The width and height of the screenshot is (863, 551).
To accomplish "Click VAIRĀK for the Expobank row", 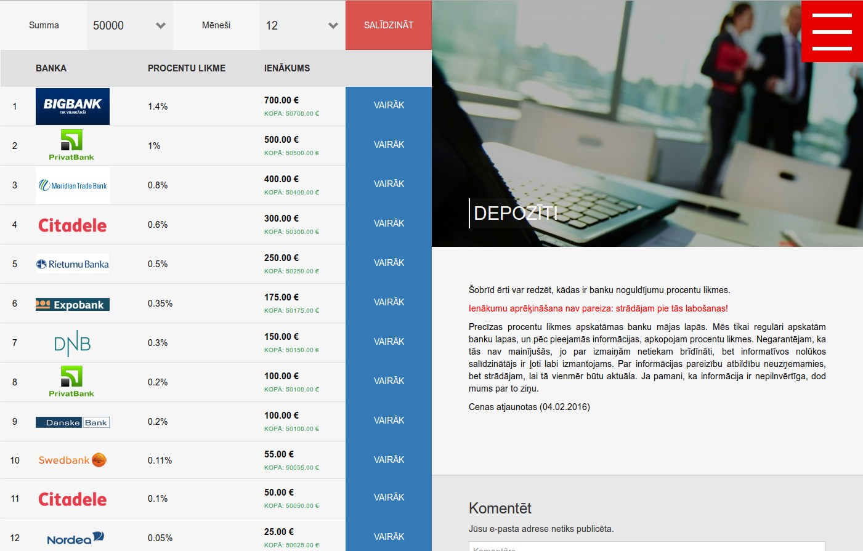I will click(x=389, y=303).
